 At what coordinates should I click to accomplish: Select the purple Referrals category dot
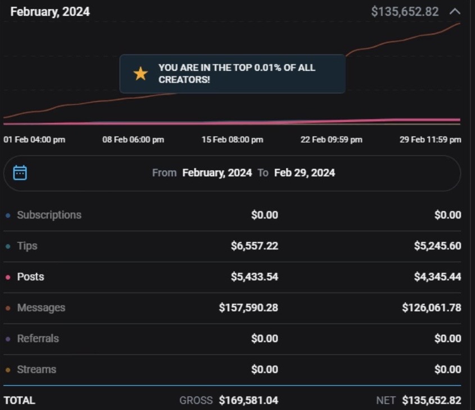pos(7,338)
